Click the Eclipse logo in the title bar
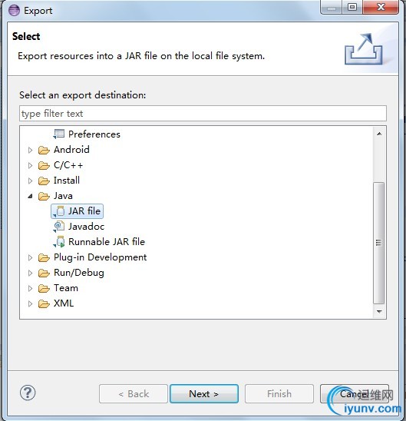Viewport: 406px width, 421px height. tap(15, 11)
